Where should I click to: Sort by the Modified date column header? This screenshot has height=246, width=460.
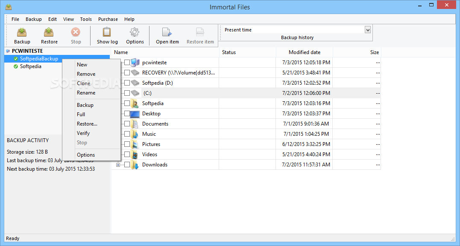[304, 52]
